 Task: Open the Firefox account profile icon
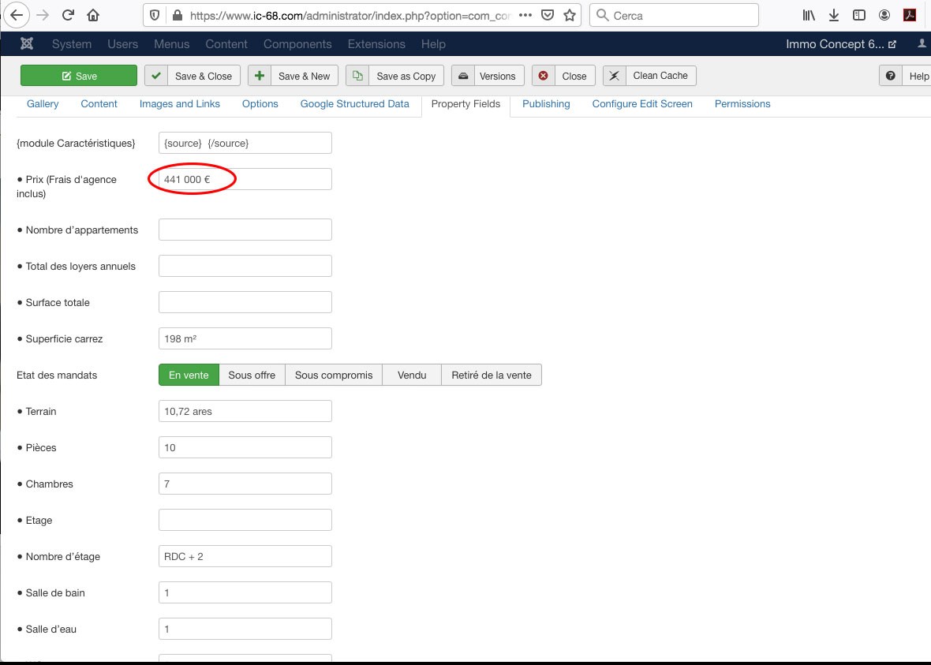884,16
